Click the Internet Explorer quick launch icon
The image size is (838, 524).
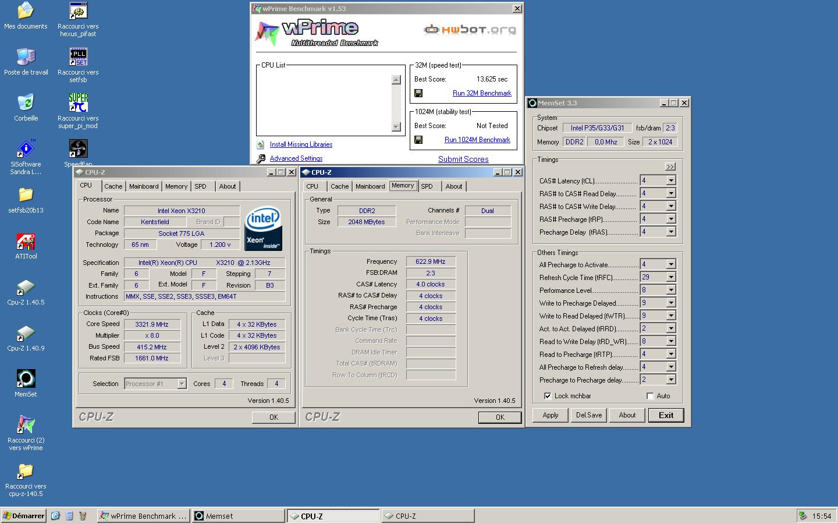point(56,516)
